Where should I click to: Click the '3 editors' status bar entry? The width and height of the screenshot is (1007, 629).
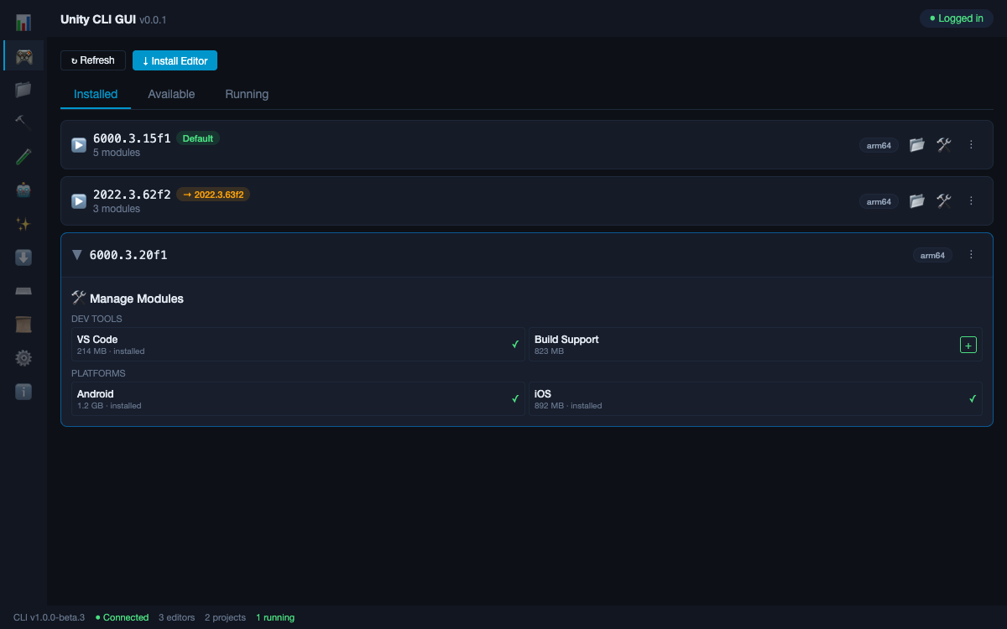click(x=176, y=617)
